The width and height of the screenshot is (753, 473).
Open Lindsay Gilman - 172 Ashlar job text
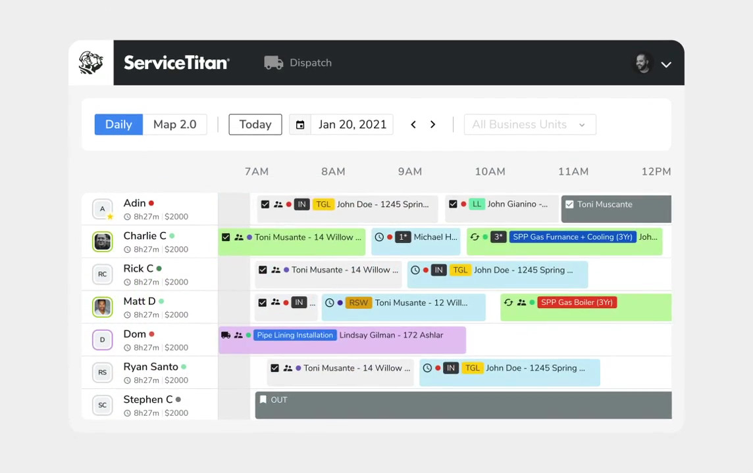click(x=392, y=335)
